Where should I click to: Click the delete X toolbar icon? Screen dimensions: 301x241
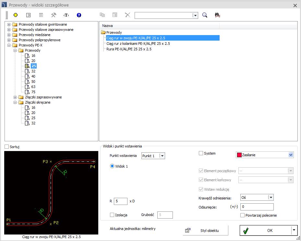tap(127, 15)
